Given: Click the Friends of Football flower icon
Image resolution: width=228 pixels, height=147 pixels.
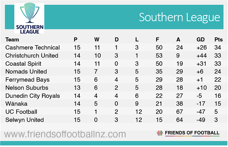Looking at the screenshot, I should coord(160,133).
